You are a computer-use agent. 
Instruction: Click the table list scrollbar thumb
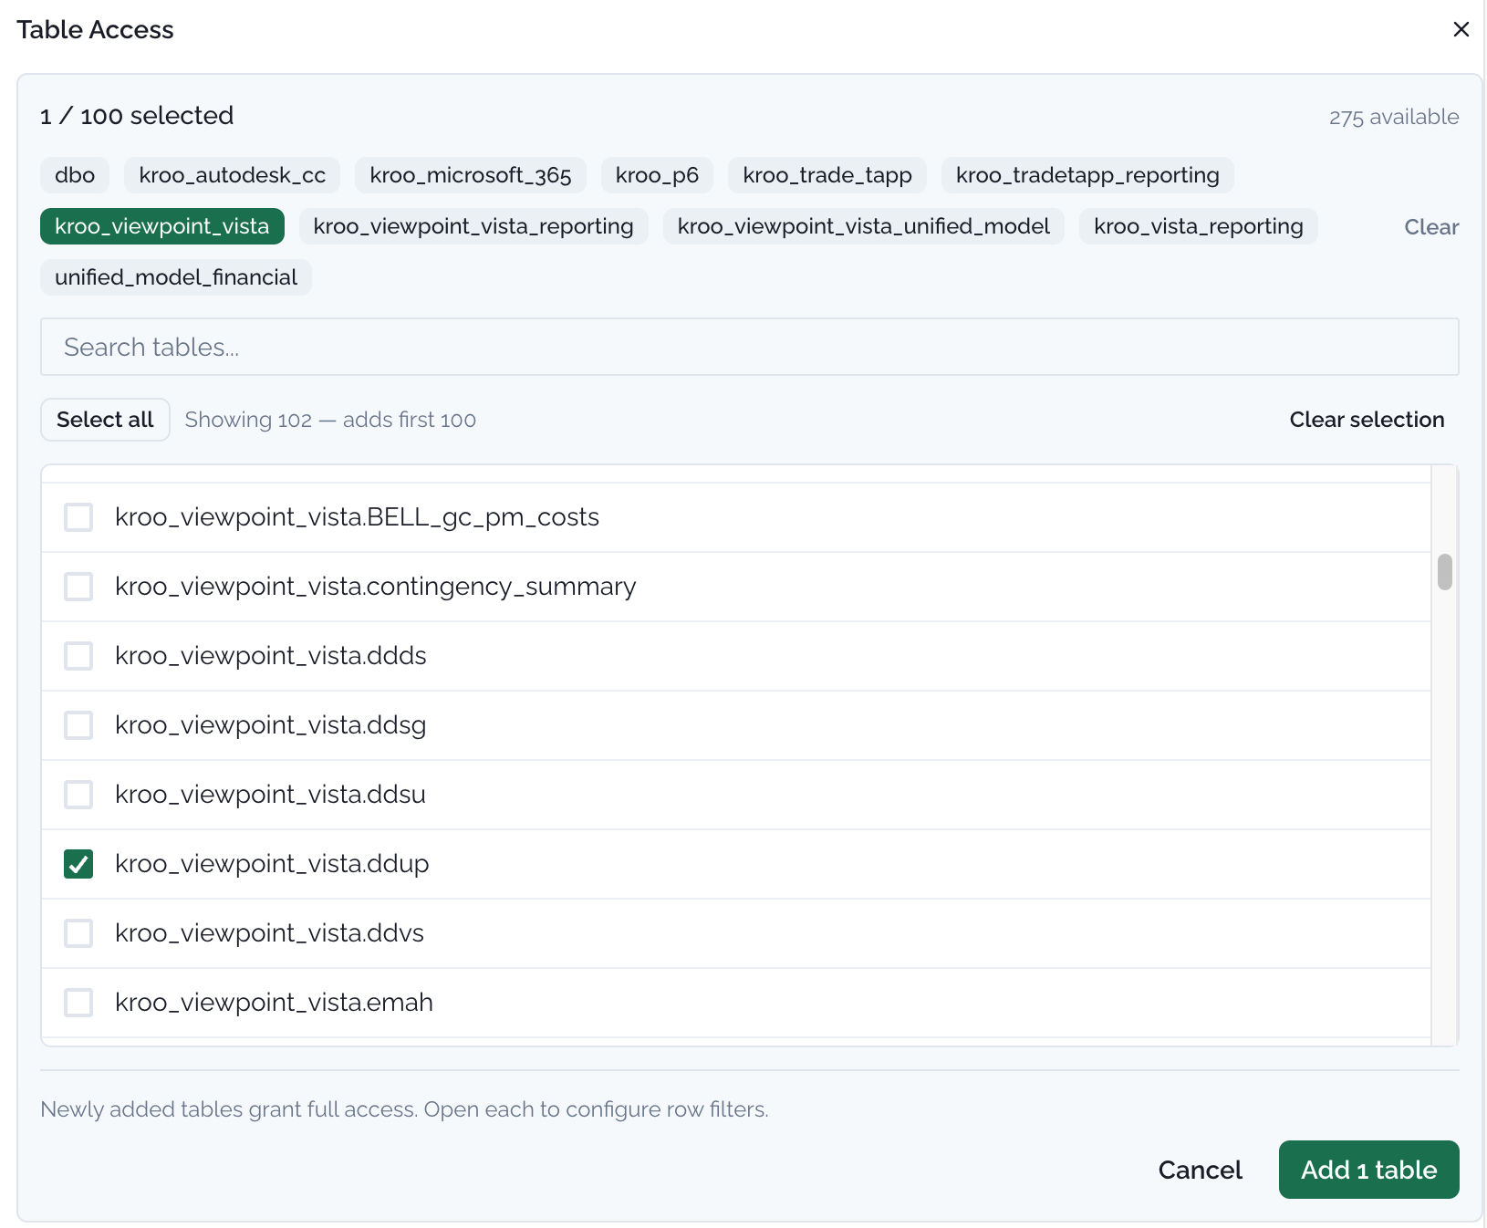(1445, 572)
